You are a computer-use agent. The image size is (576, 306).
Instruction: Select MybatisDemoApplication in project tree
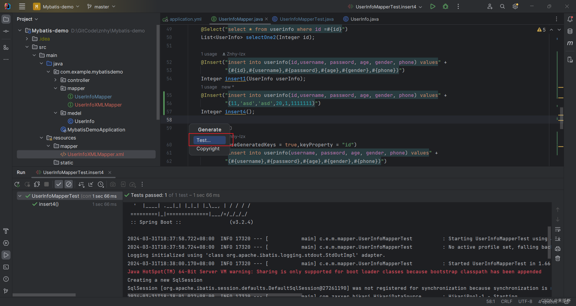[93, 130]
